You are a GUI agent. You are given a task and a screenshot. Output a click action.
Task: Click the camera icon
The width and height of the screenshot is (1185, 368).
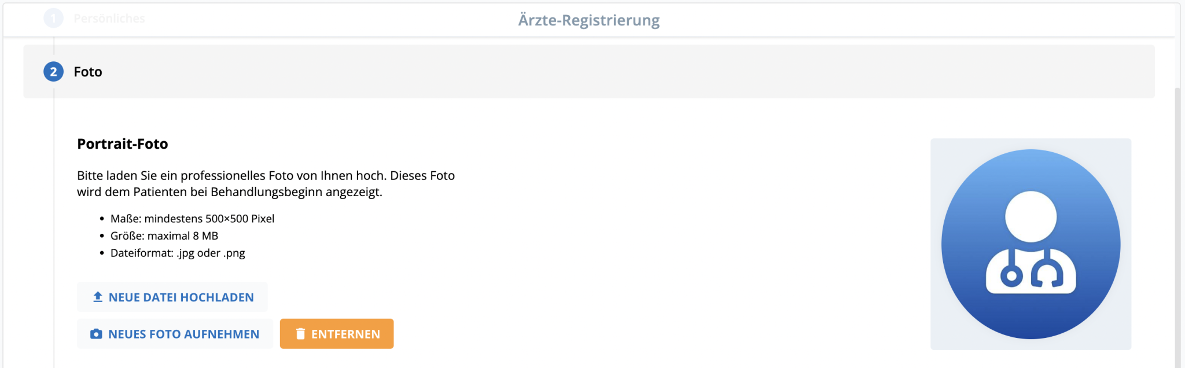96,334
